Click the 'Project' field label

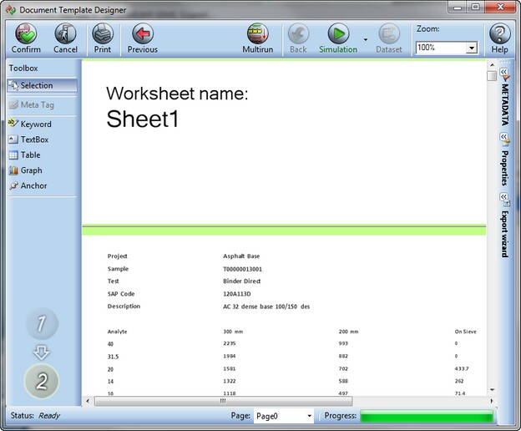pyautogui.click(x=117, y=256)
